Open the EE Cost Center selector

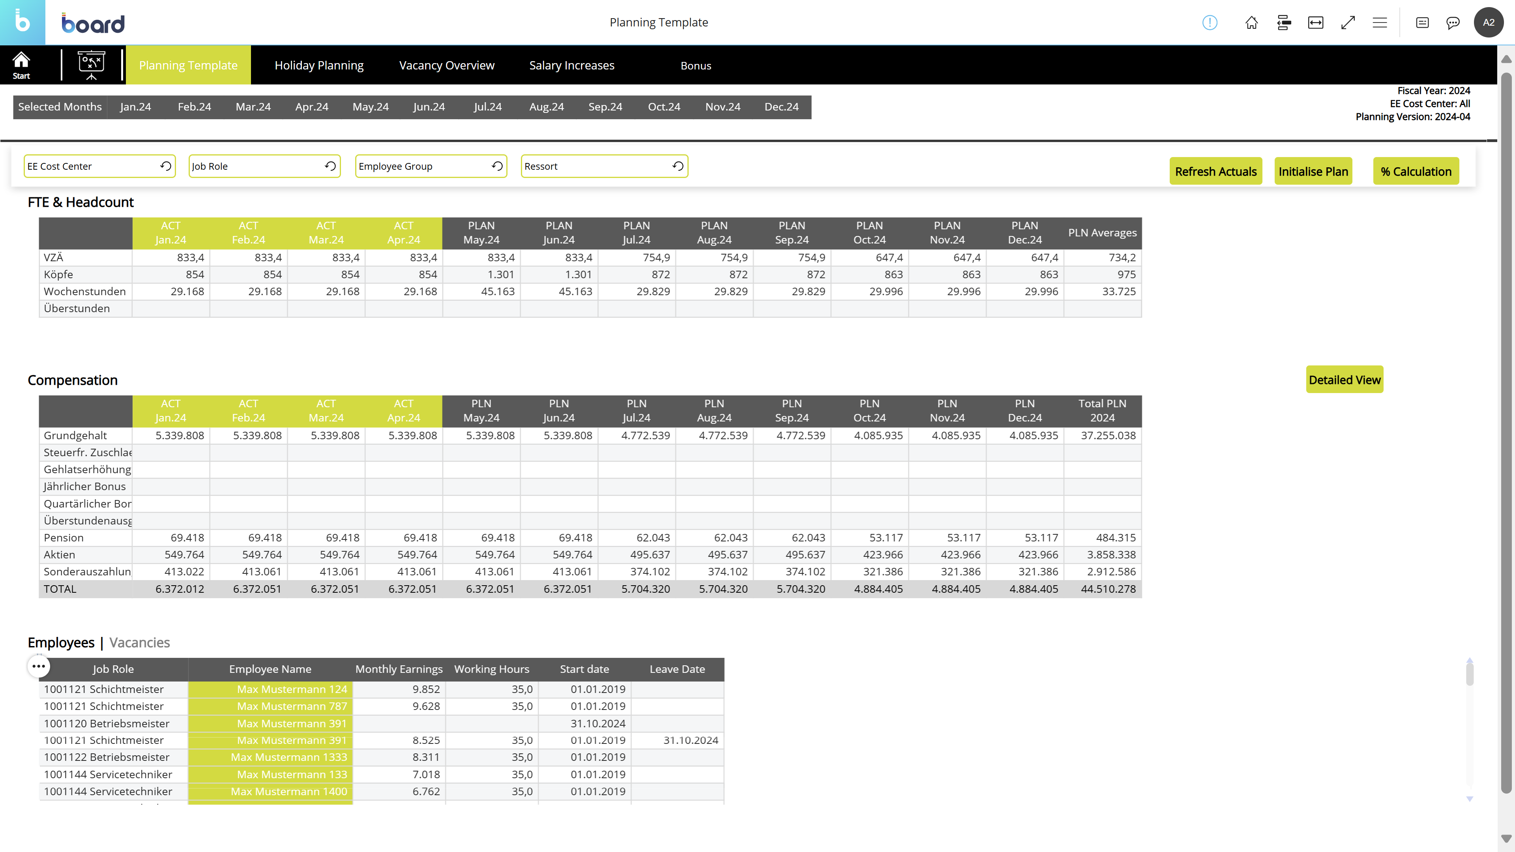[x=91, y=167]
